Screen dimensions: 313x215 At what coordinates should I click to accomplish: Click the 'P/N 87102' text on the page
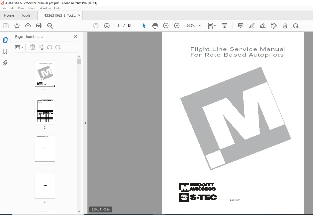235,200
